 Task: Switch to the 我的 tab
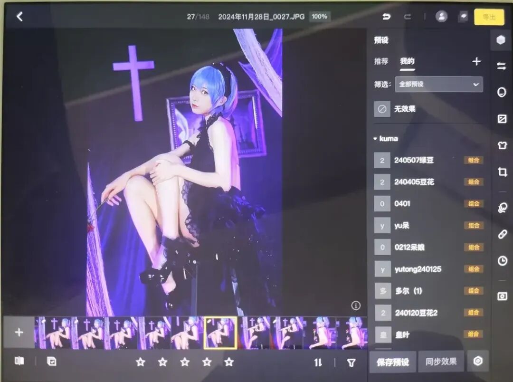pyautogui.click(x=408, y=61)
